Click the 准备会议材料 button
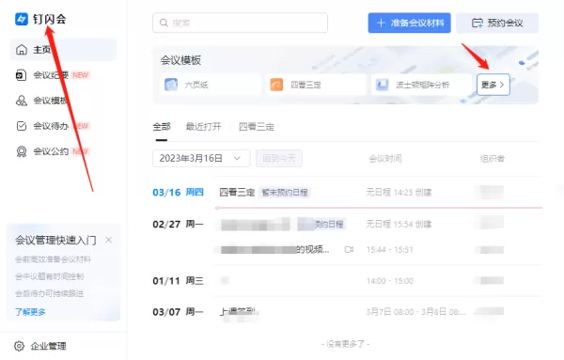Image resolution: width=564 pixels, height=360 pixels. (409, 23)
